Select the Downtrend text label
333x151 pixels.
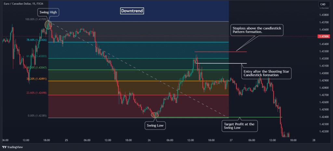click(132, 11)
